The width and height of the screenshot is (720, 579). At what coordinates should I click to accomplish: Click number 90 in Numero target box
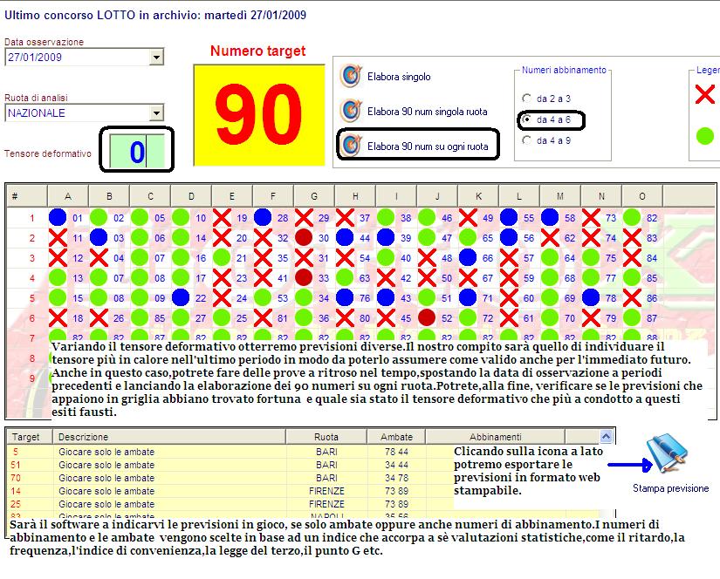coord(258,115)
